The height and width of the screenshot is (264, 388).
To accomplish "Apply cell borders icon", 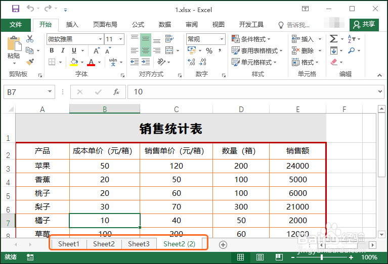I will 52,62.
